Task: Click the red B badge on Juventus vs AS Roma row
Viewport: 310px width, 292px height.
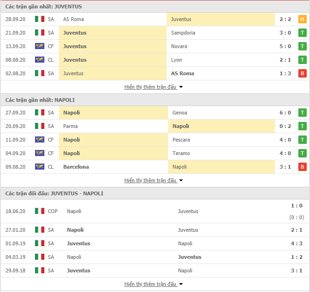Action: click(x=302, y=73)
